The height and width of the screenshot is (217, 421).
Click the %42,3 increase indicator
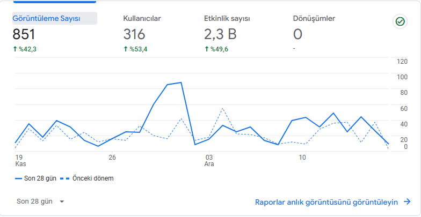(x=25, y=49)
